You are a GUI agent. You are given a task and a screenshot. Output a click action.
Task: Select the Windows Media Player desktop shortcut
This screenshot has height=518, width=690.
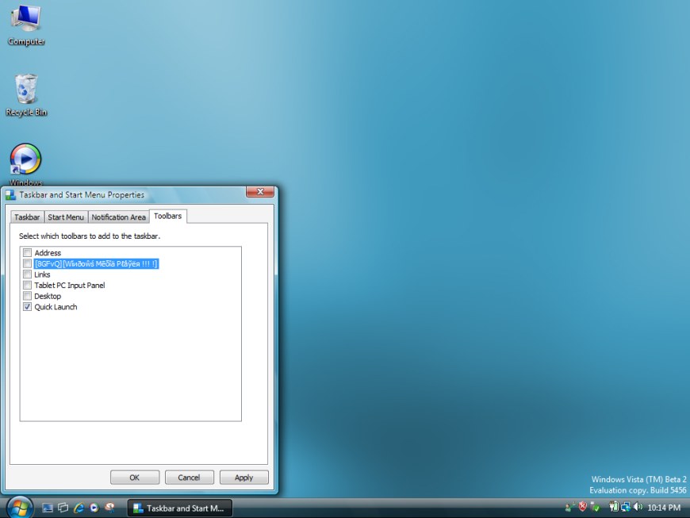pyautogui.click(x=25, y=164)
